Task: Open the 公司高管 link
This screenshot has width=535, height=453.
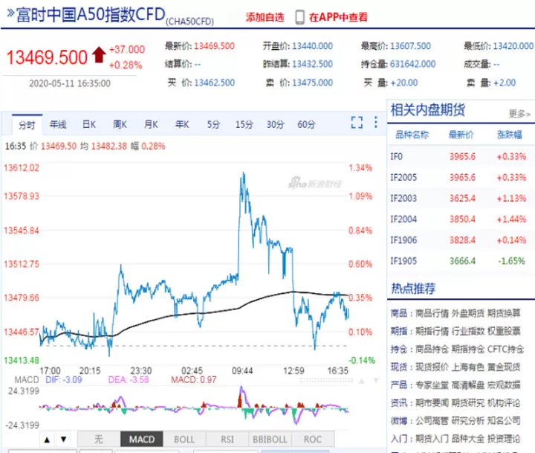Action: click(432, 421)
